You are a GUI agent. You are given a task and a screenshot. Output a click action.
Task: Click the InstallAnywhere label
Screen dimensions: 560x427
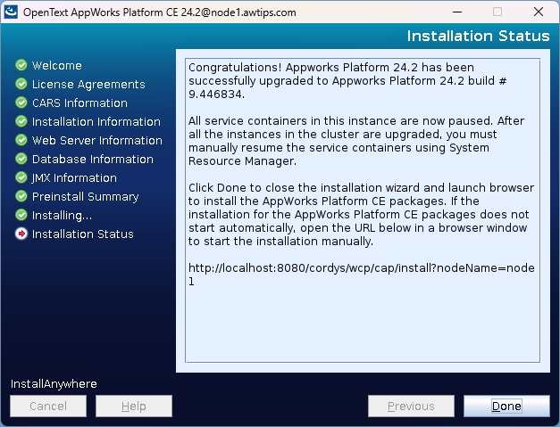(x=54, y=384)
